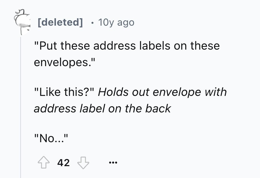Click the dot separator beside [deleted]
The width and height of the screenshot is (260, 178).
click(x=92, y=23)
